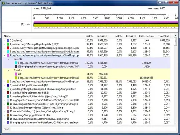Click the 2 000 mark on timeline ruler
180x135 pixels.
[x=83, y=18]
